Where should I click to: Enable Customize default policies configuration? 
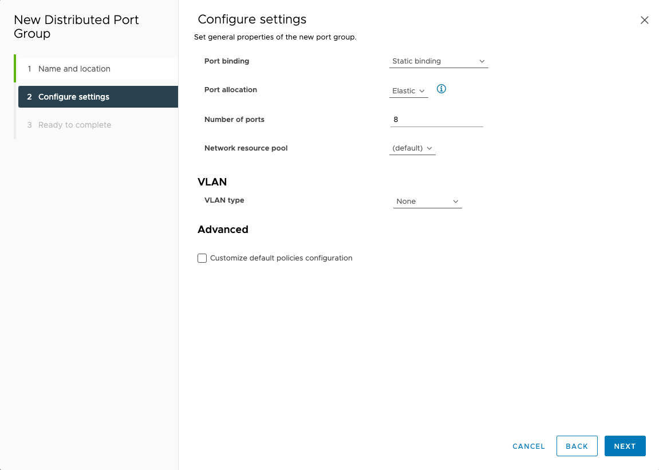[202, 258]
